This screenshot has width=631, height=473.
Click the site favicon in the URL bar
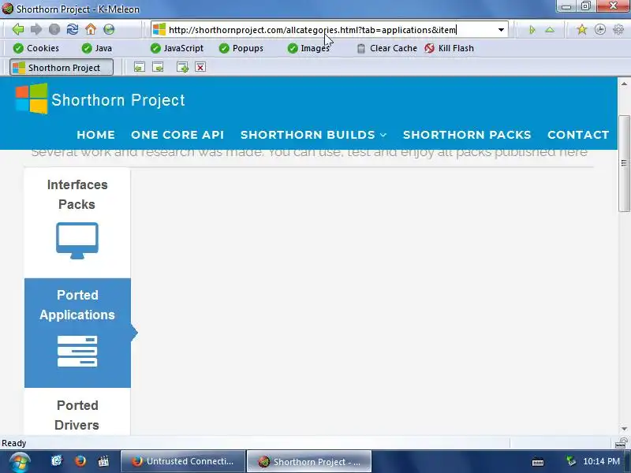point(159,29)
